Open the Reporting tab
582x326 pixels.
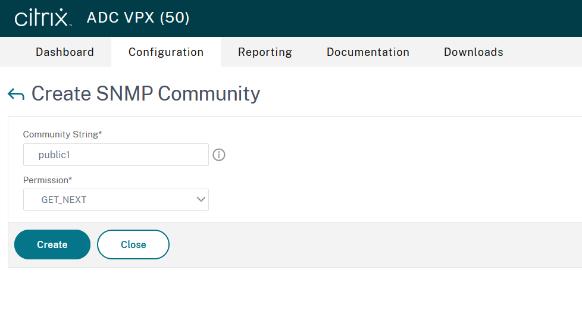pyautogui.click(x=265, y=52)
